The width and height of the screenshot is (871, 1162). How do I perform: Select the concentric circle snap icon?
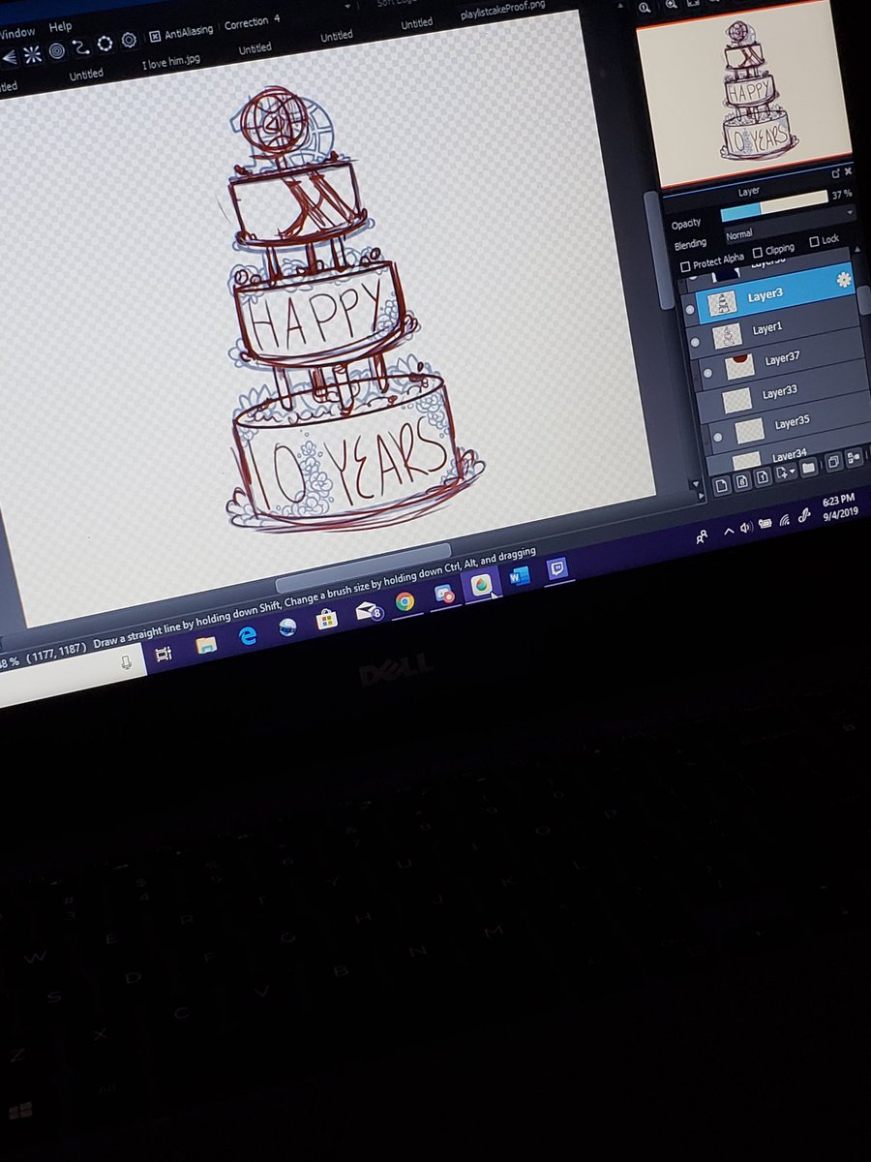[57, 50]
